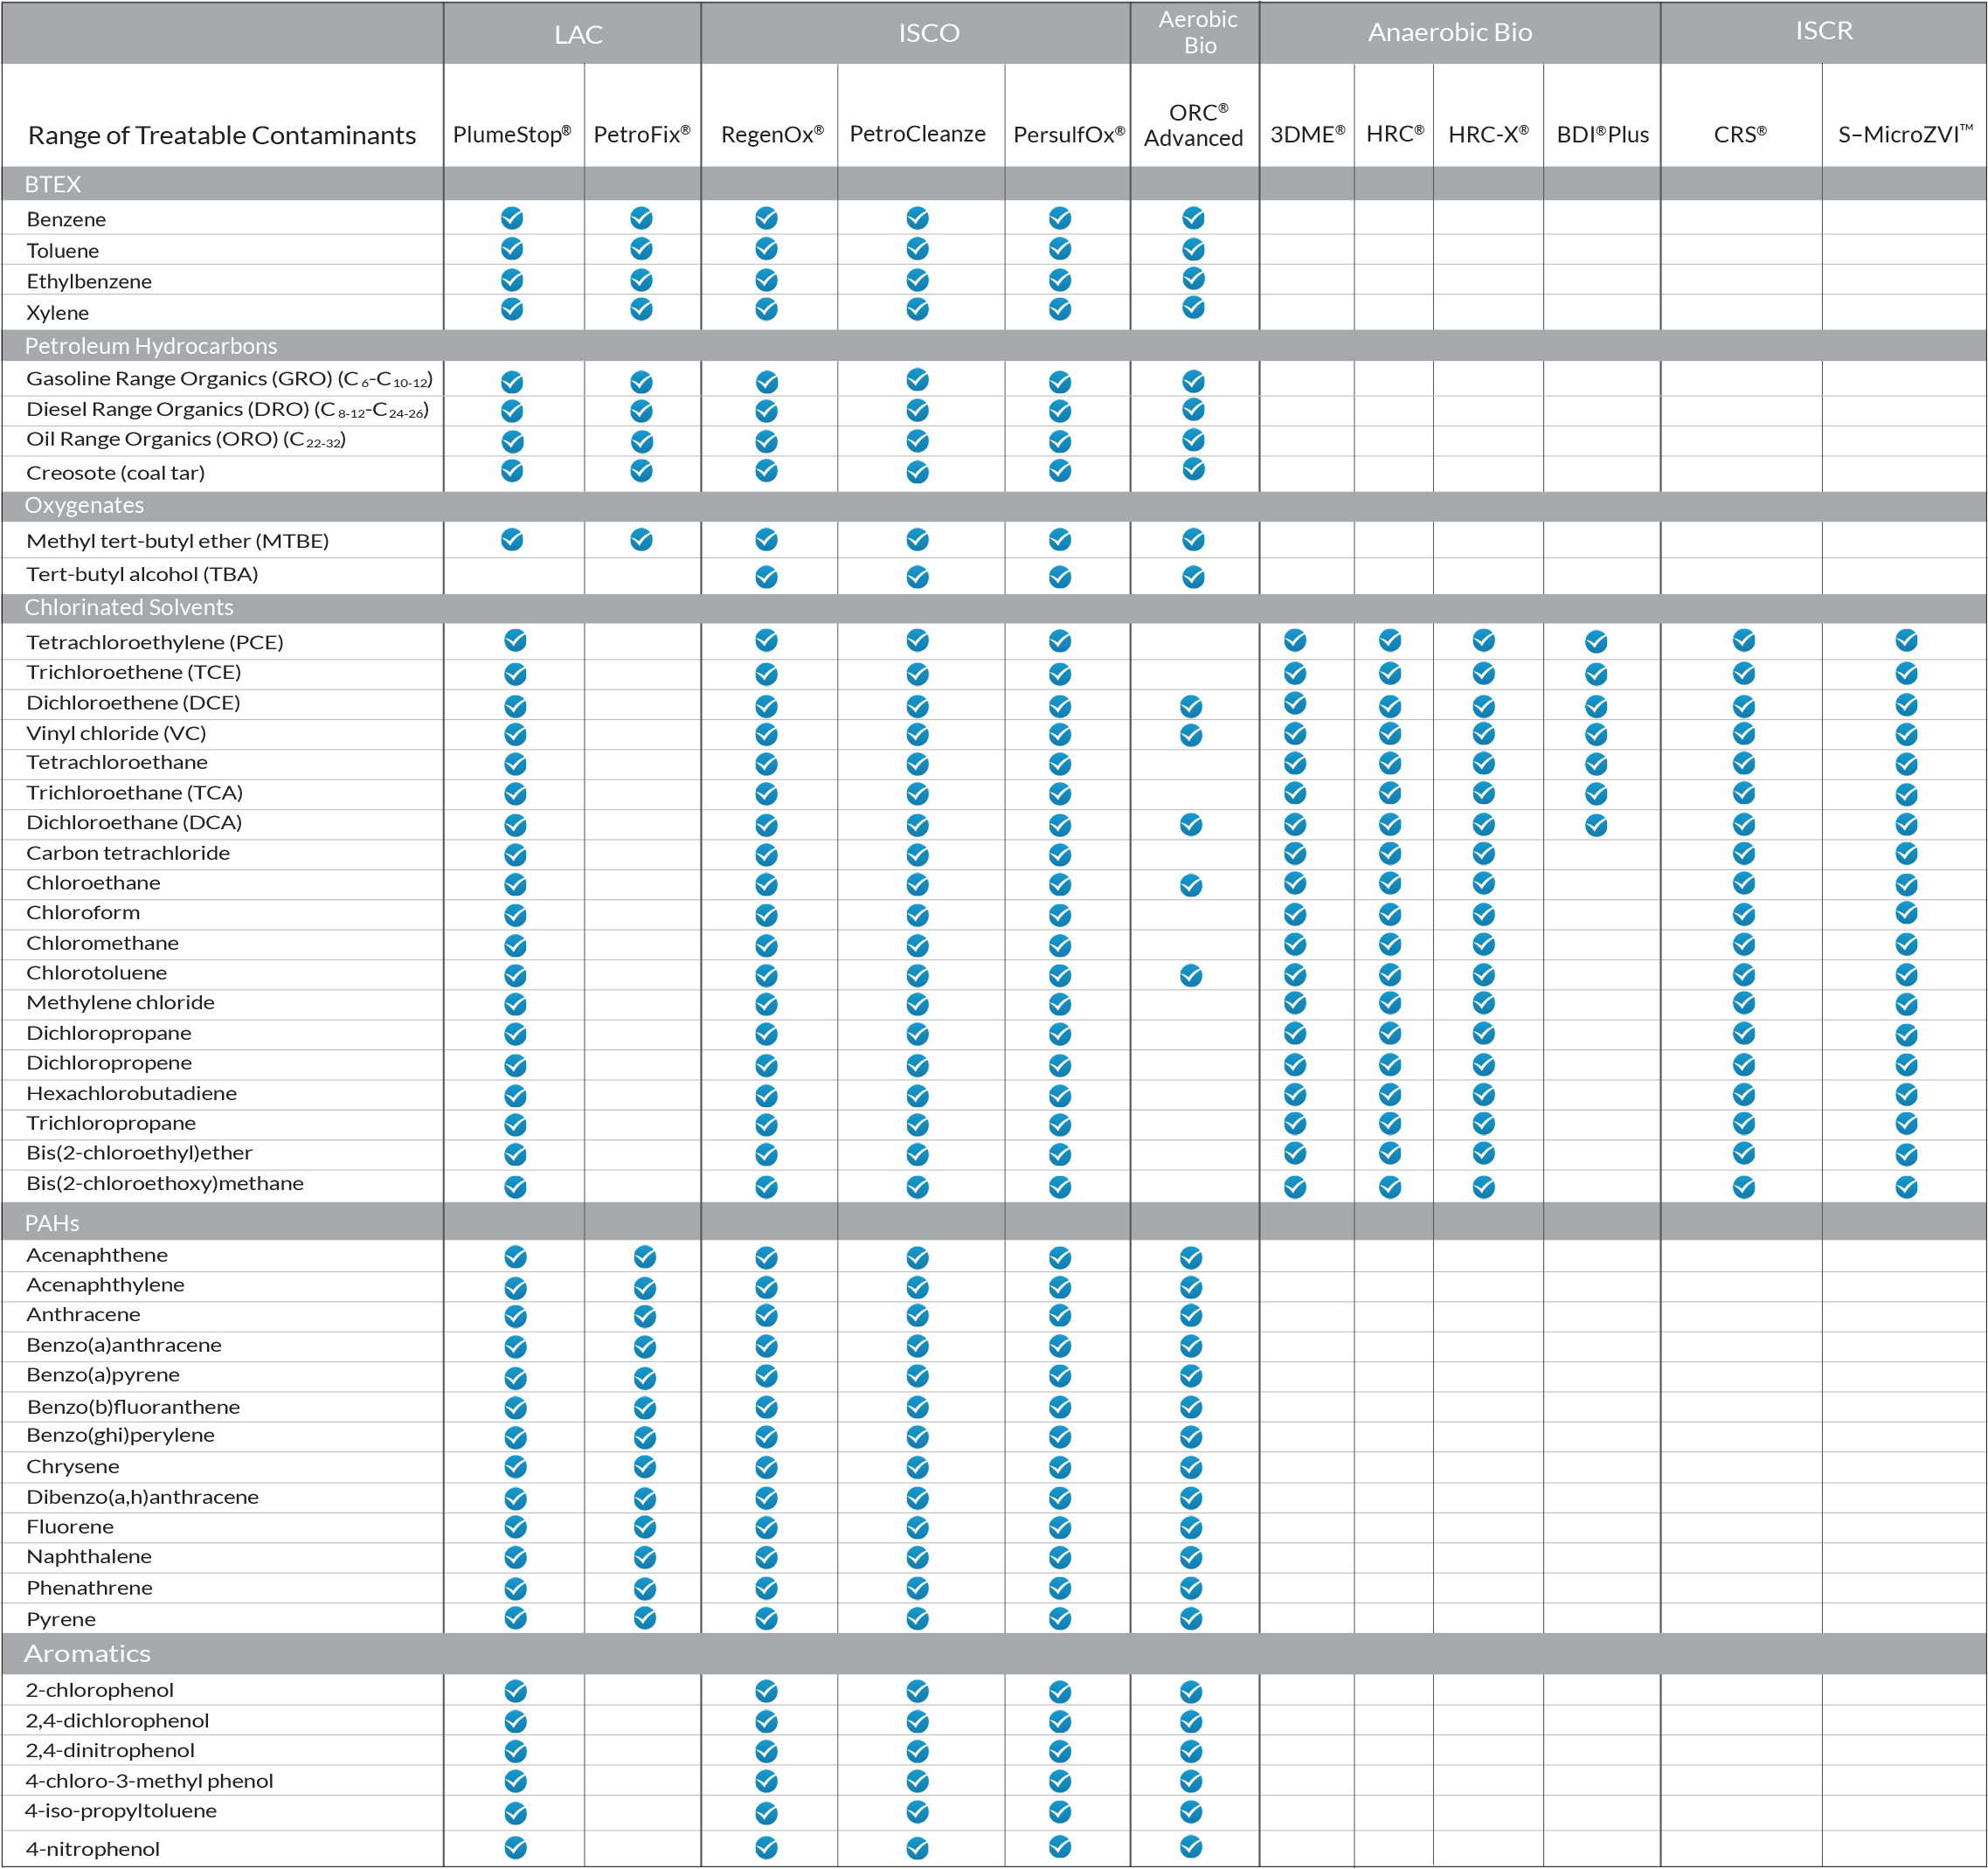Image resolution: width=1988 pixels, height=1869 pixels.
Task: Click the 3DME checkmark for Tetrachloroethylene (PCE)
Action: coord(1295,640)
